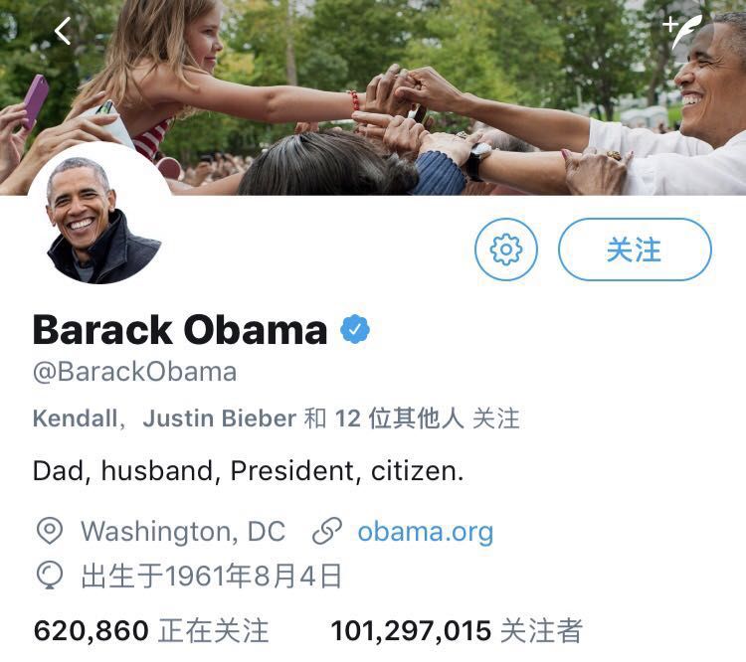Tap the link chain icon
This screenshot has height=662, width=746.
(x=327, y=530)
